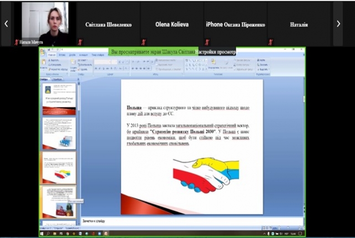Open Эффекты для фигур dropdown
The width and height of the screenshot is (355, 238).
tap(244, 69)
